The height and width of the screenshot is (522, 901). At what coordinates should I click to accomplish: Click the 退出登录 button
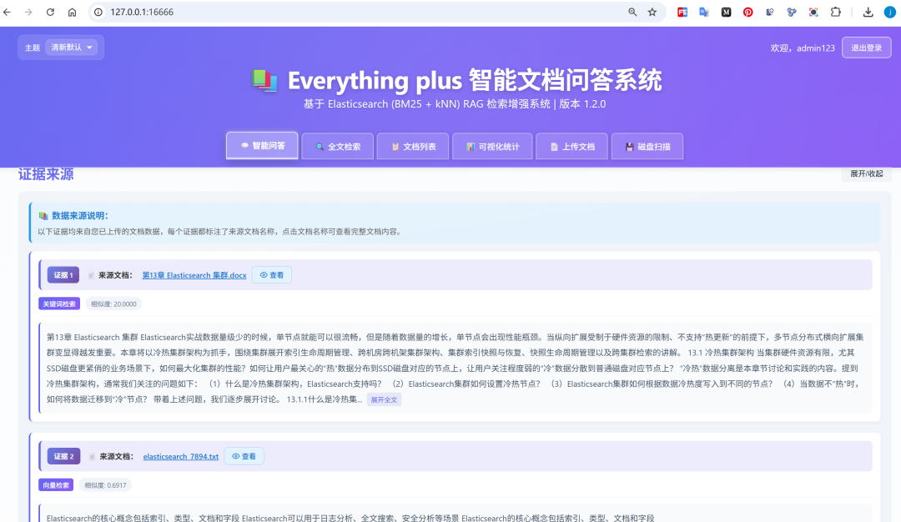tap(866, 48)
